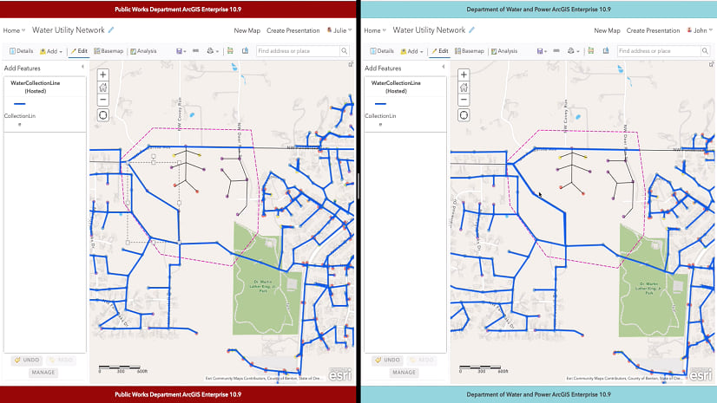The height and width of the screenshot is (403, 717).
Task: Click UNDO button in John's panel
Action: (x=388, y=360)
